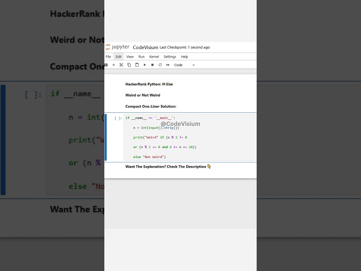The height and width of the screenshot is (271, 361).
Task: Open the Help menu
Action: tap(184, 56)
